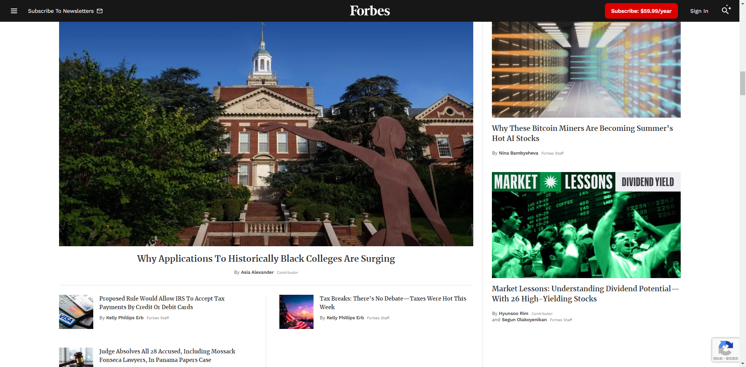Open the Historically Black Colleges article headline
The height and width of the screenshot is (367, 746).
(266, 259)
